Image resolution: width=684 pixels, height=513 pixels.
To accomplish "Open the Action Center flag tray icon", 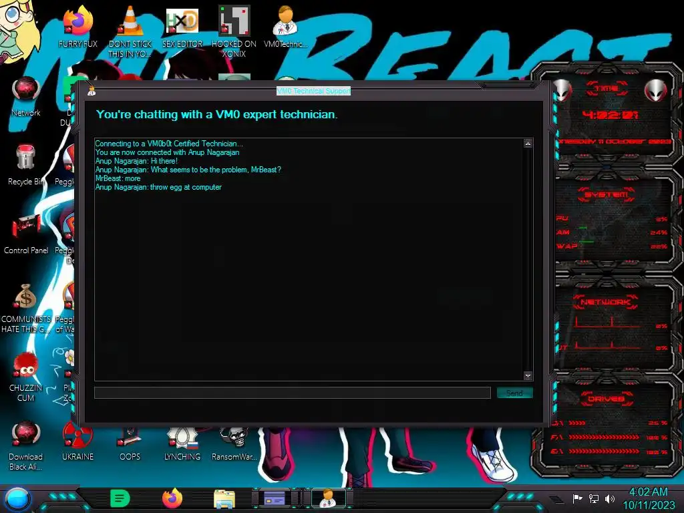I will click(577, 498).
